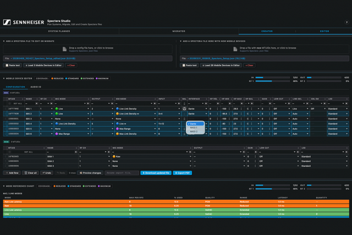Collapse Add file with new mobile devices section
The image size is (352, 235).
point(181,41)
